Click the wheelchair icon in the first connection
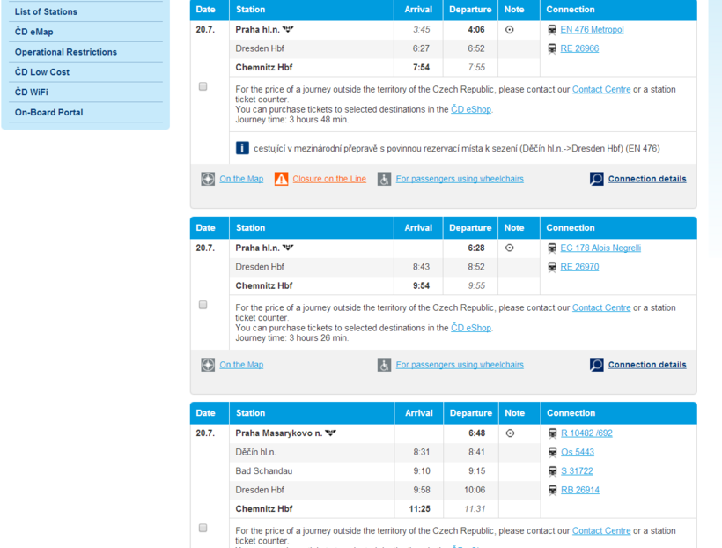 (384, 179)
